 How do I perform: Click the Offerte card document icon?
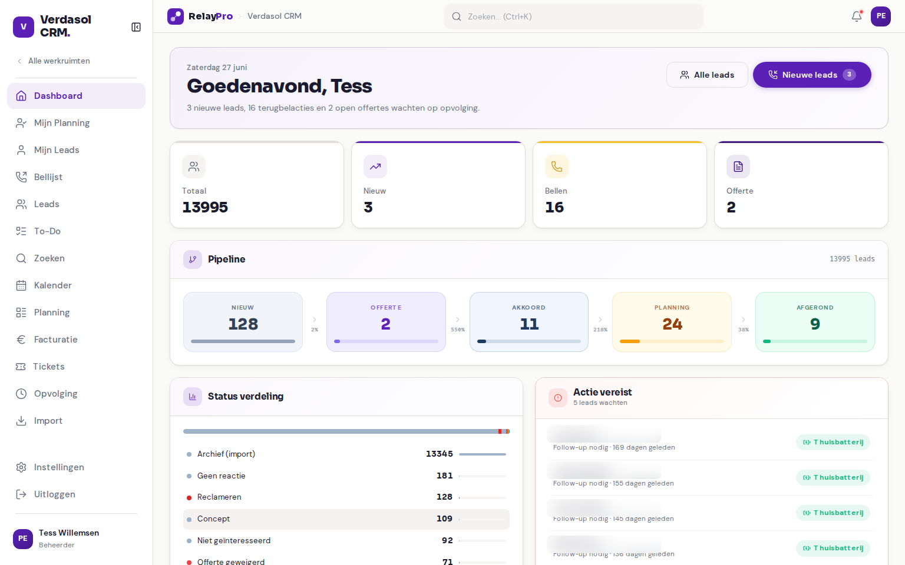pyautogui.click(x=738, y=167)
